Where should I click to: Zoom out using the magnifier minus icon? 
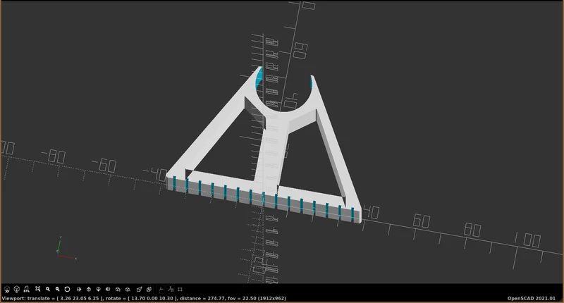point(57,290)
